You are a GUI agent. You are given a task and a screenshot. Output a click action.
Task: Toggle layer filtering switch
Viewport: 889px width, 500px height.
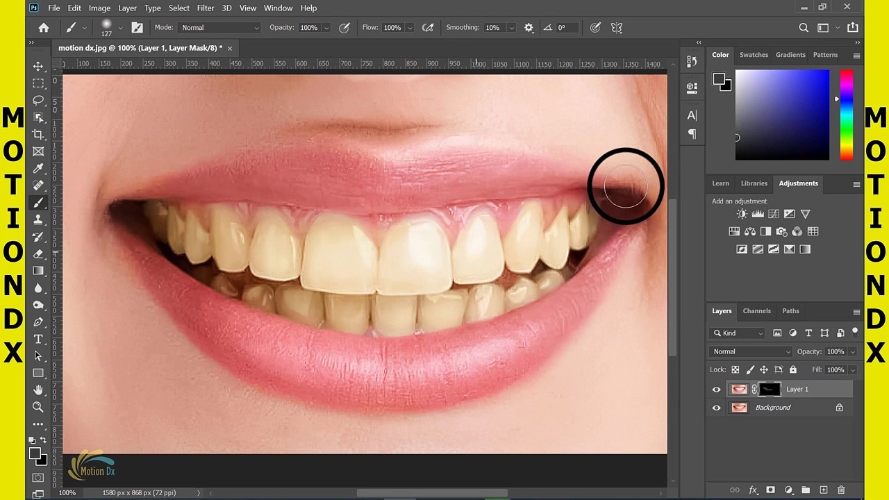tap(855, 332)
